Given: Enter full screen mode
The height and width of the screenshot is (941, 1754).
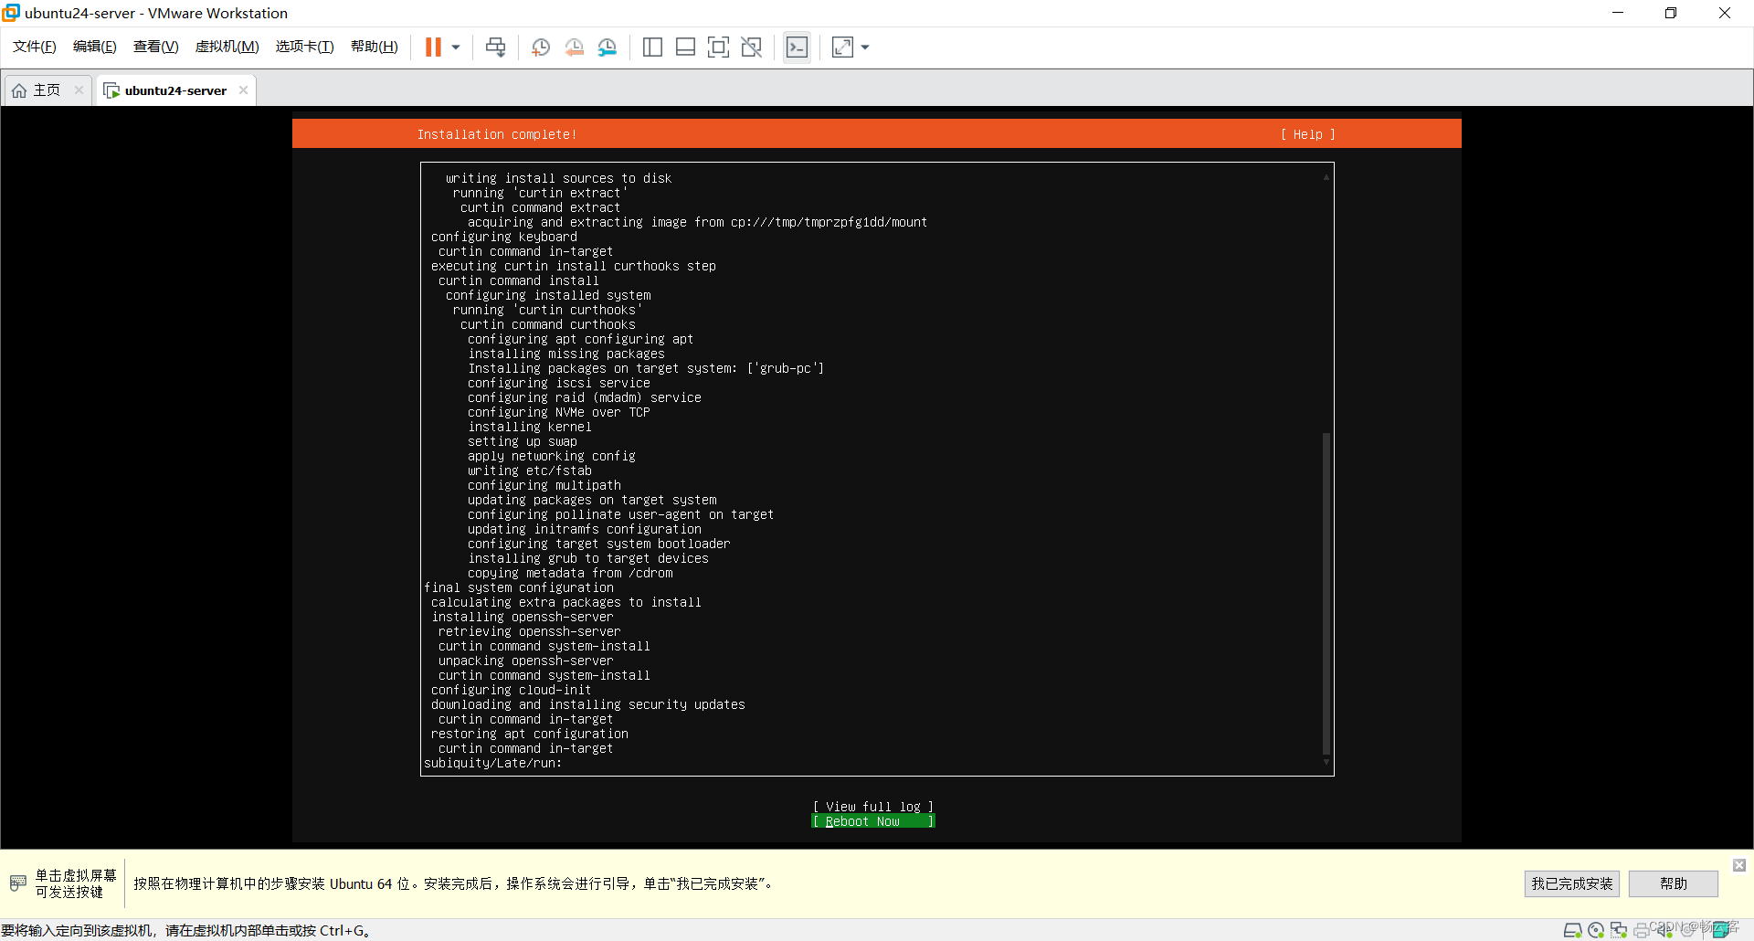Looking at the screenshot, I should coord(719,48).
